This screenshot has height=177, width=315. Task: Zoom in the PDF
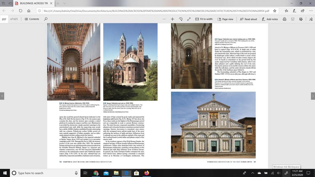(172, 19)
